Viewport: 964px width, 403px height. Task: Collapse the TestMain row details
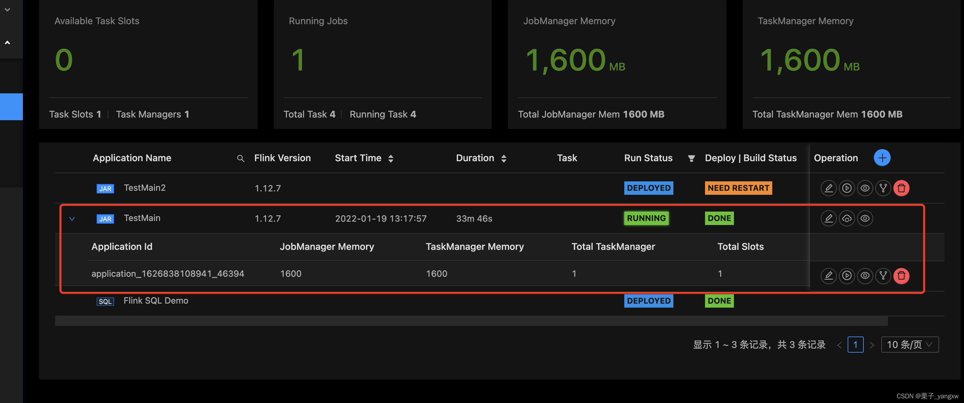click(72, 219)
